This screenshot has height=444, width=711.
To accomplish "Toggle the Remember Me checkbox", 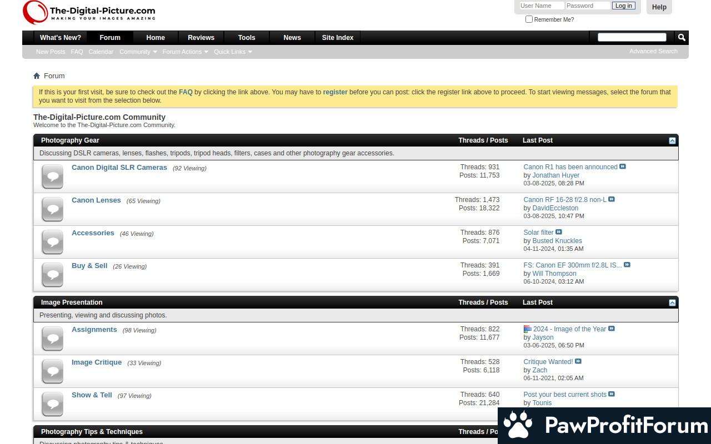I will pos(529,19).
